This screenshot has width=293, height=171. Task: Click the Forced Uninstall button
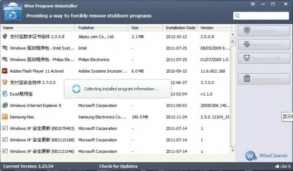tap(264, 58)
